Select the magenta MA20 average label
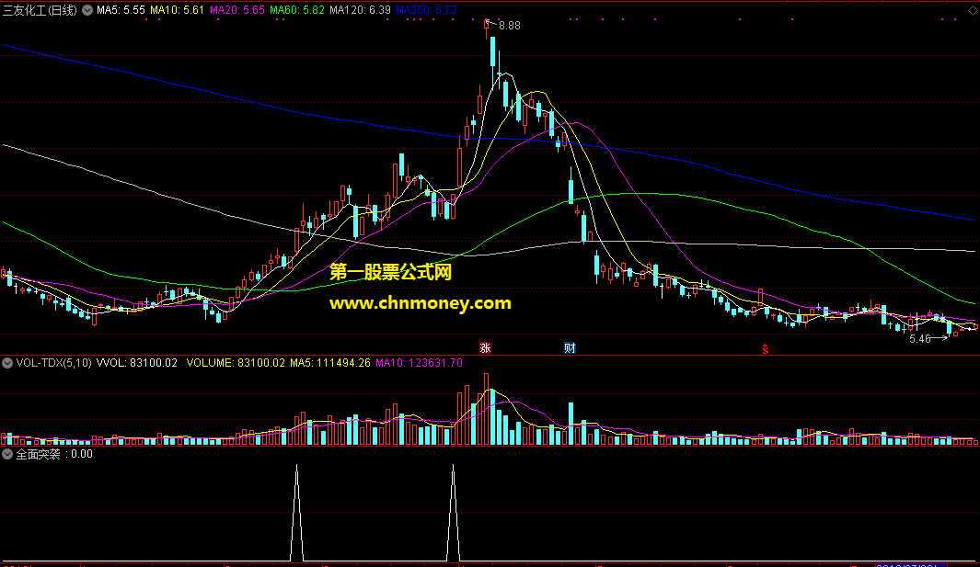Image resolution: width=980 pixels, height=567 pixels. pos(236,10)
